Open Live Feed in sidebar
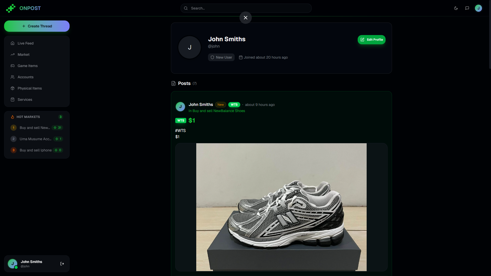 (37, 43)
